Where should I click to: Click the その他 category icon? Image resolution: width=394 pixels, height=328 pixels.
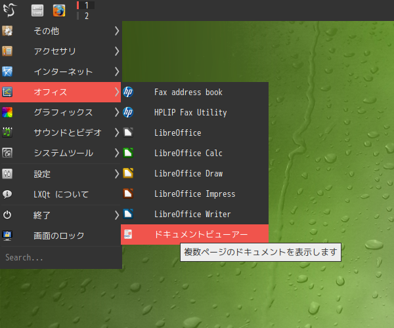pyautogui.click(x=7, y=31)
